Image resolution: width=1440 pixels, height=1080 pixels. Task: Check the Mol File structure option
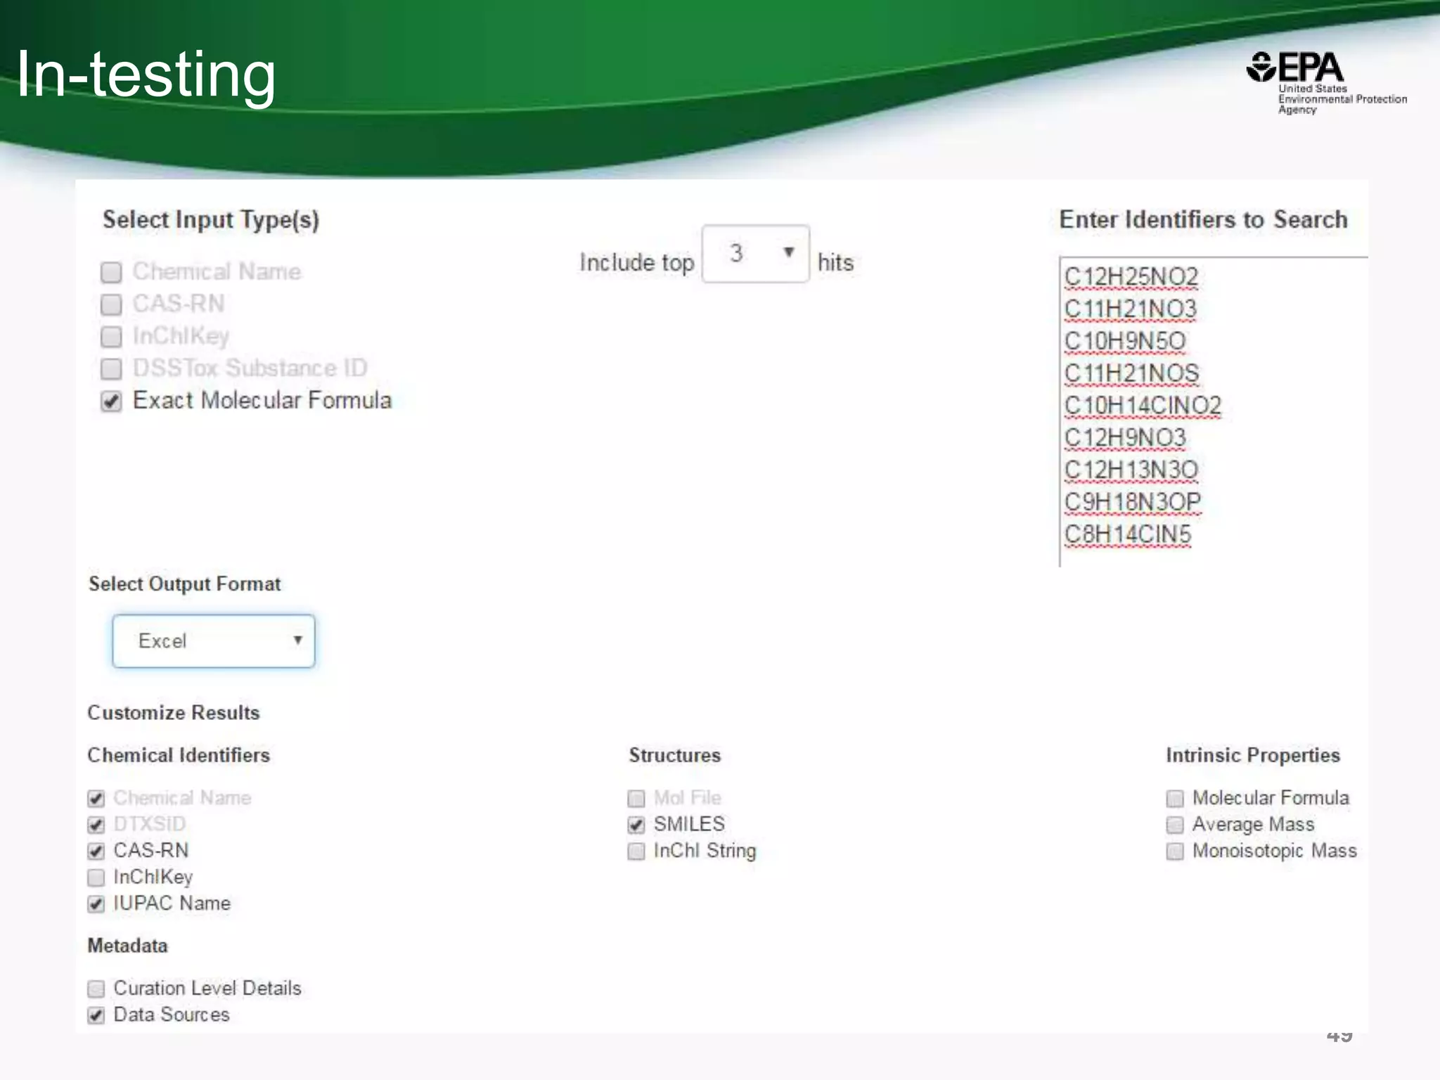point(636,799)
